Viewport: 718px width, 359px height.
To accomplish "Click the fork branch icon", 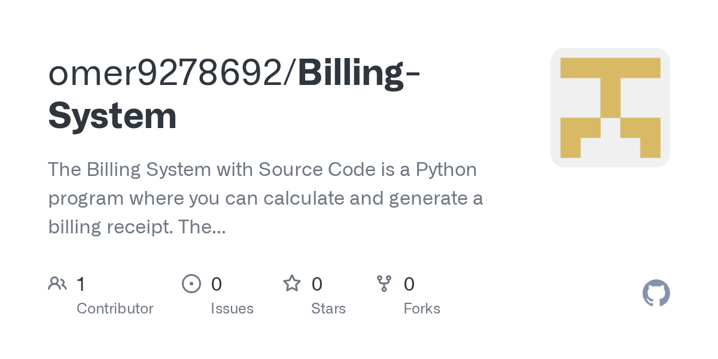I will (384, 283).
